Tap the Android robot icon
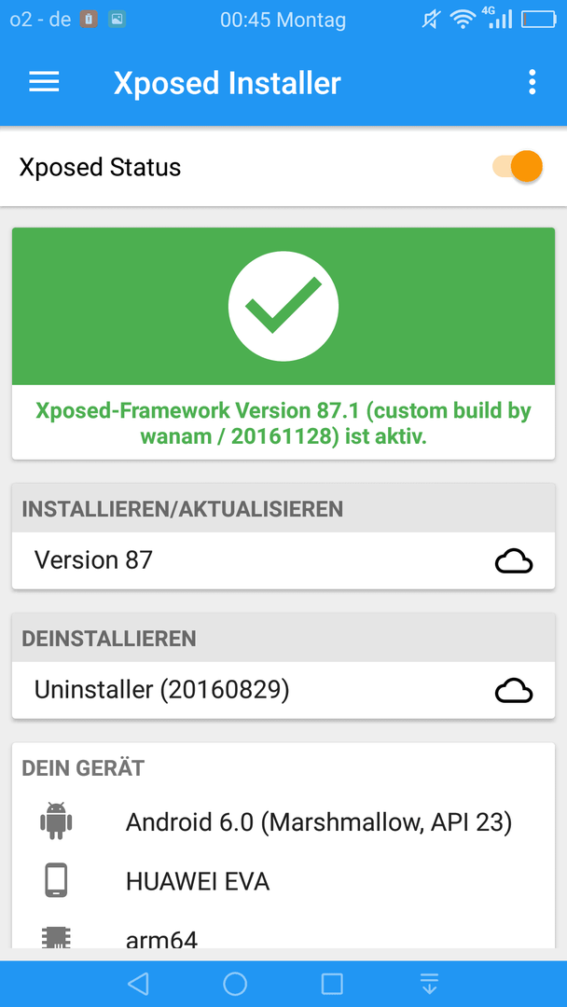Image resolution: width=567 pixels, height=1007 pixels. (x=57, y=822)
